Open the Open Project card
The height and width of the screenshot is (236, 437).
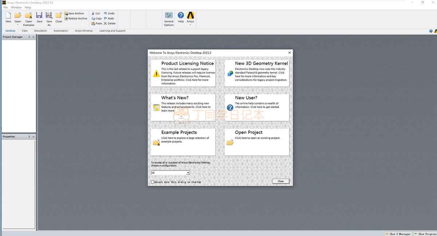click(x=257, y=142)
